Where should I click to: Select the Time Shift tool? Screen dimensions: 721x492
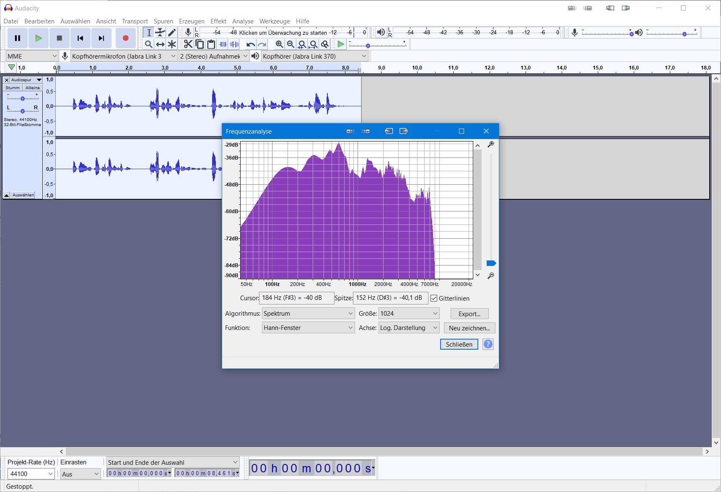tap(160, 44)
